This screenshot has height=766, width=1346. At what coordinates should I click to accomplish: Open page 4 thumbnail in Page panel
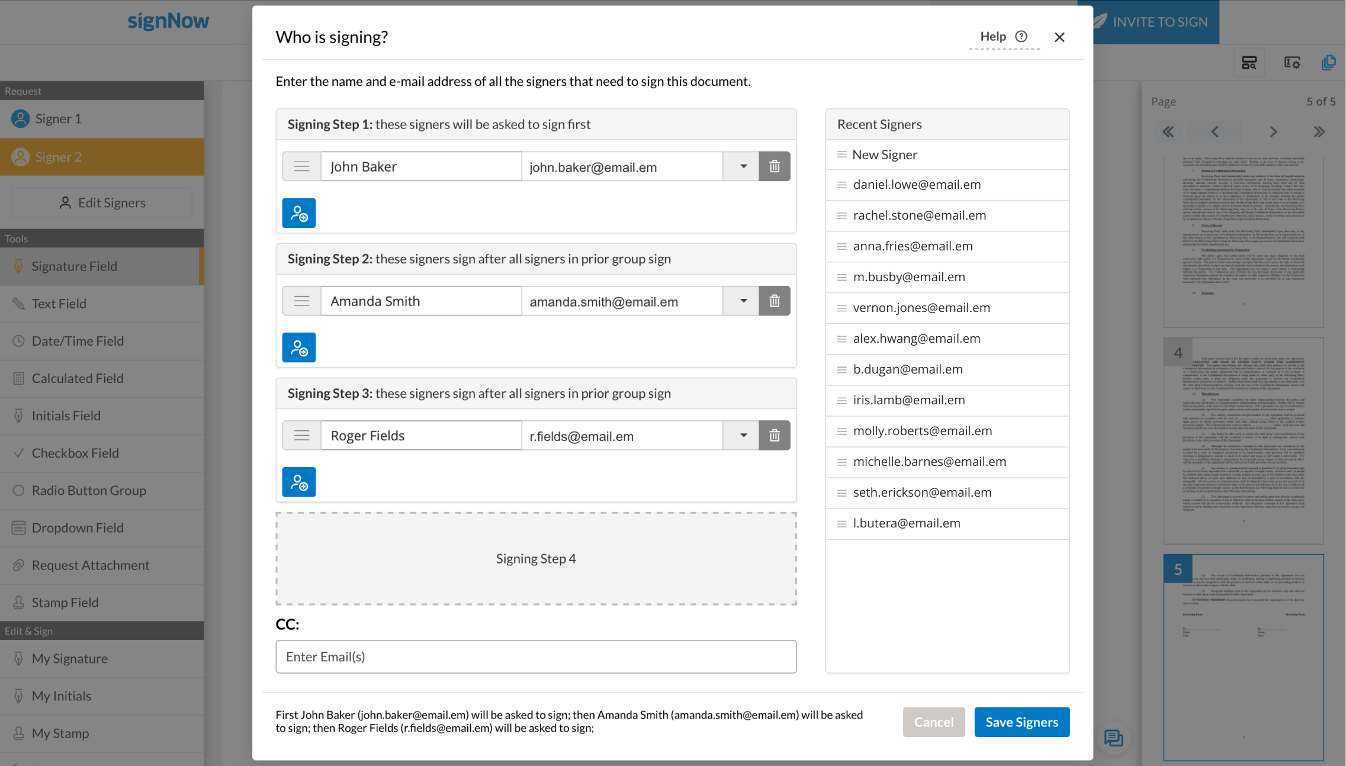pos(1243,441)
